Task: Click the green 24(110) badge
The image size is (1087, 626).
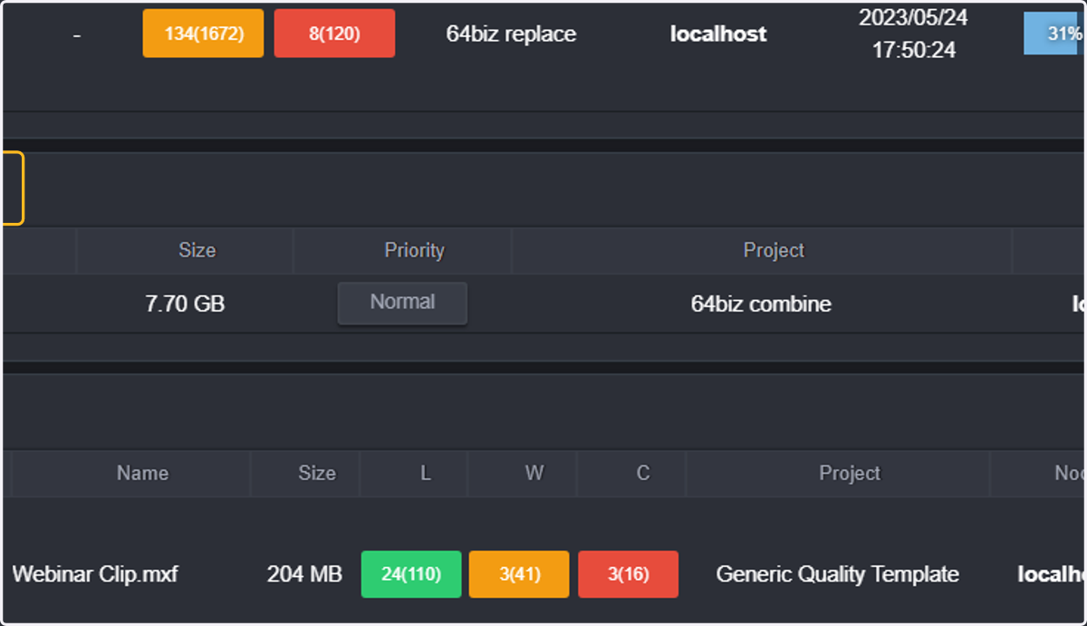Action: (x=411, y=574)
